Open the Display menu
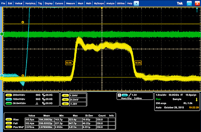Image resolution: width=201 pixels, height=132 pixels. (x=49, y=3)
